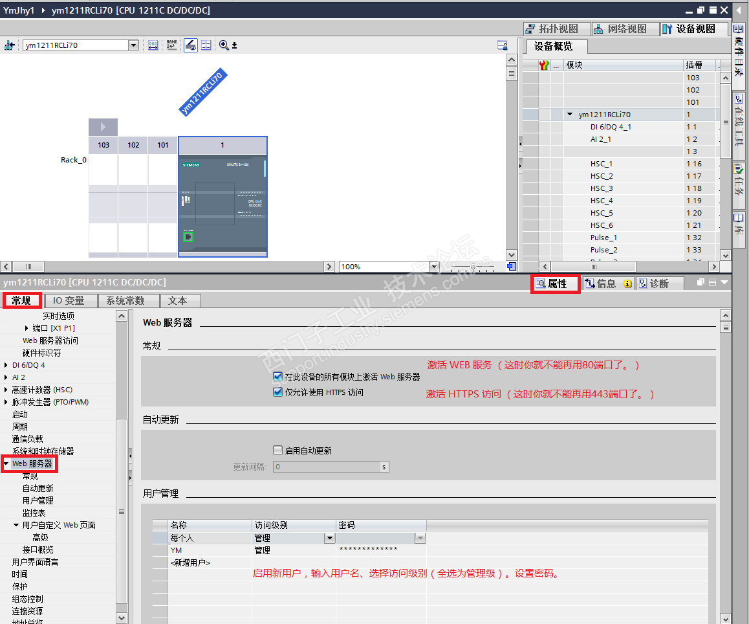This screenshot has height=624, width=749.
Task: Select the 设备概览 tab
Action: (x=556, y=47)
